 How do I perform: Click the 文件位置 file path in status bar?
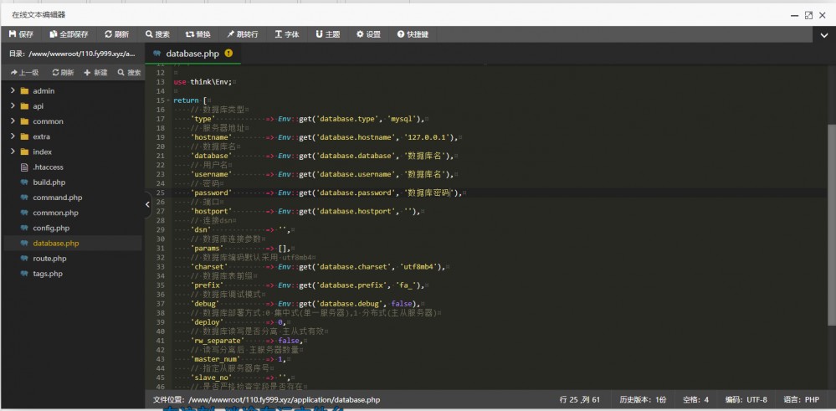pyautogui.click(x=267, y=400)
